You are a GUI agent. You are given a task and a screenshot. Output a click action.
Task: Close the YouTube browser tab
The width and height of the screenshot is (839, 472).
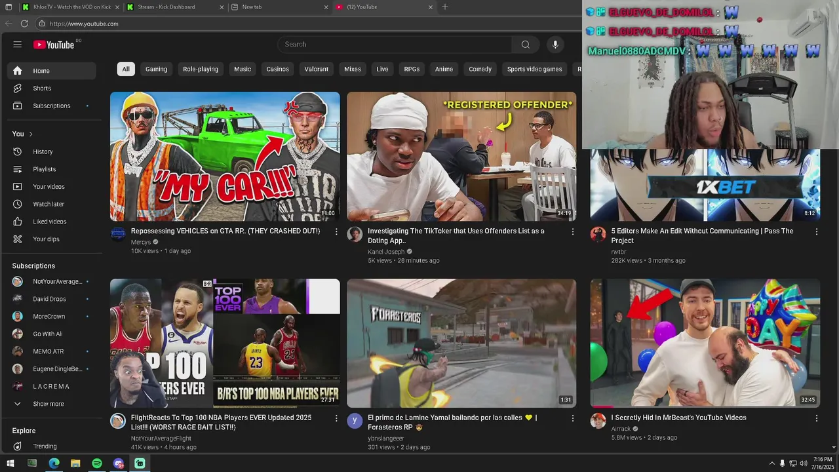pos(431,7)
